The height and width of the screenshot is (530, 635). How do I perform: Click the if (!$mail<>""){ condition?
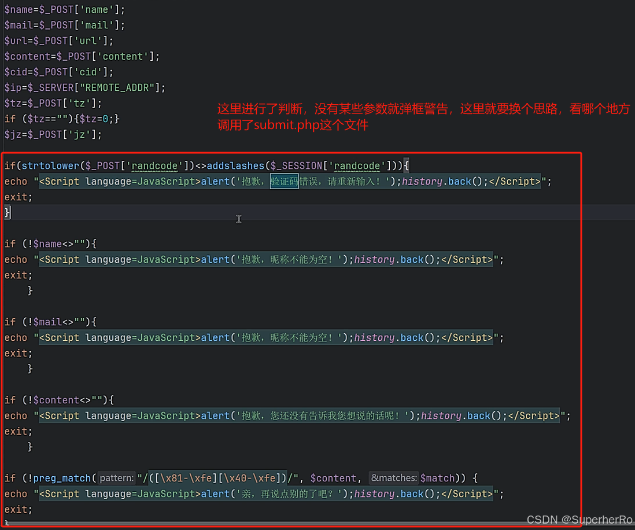pyautogui.click(x=51, y=322)
